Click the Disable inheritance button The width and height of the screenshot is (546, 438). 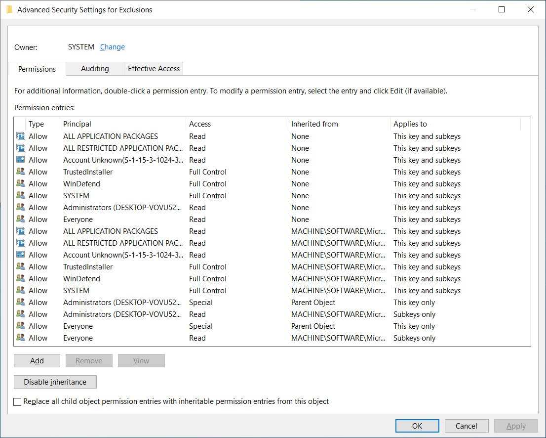[x=55, y=382]
